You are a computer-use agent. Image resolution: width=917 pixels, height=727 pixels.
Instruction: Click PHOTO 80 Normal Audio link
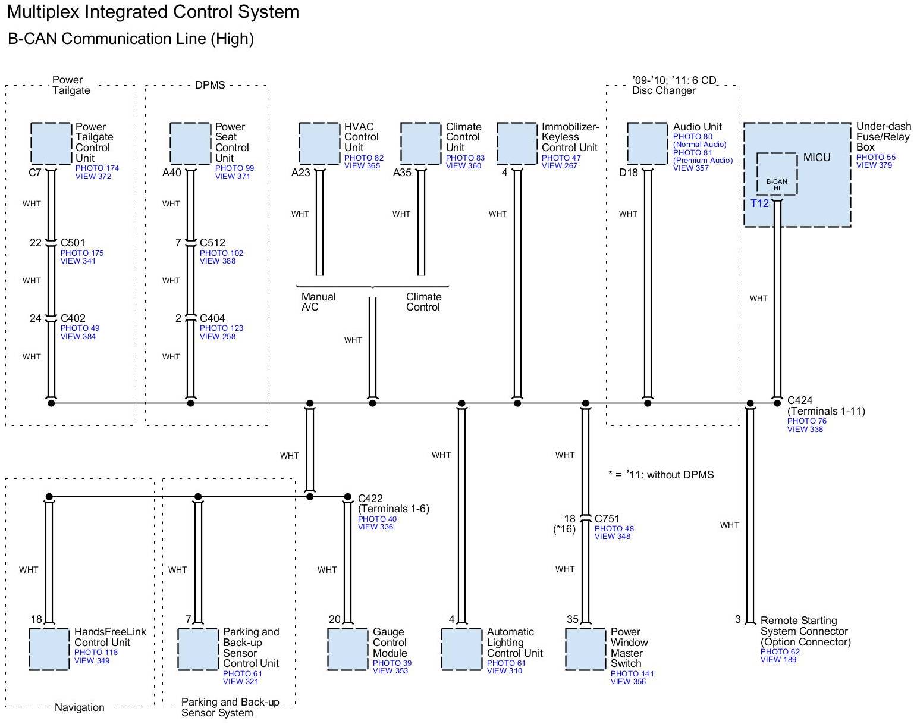click(692, 137)
